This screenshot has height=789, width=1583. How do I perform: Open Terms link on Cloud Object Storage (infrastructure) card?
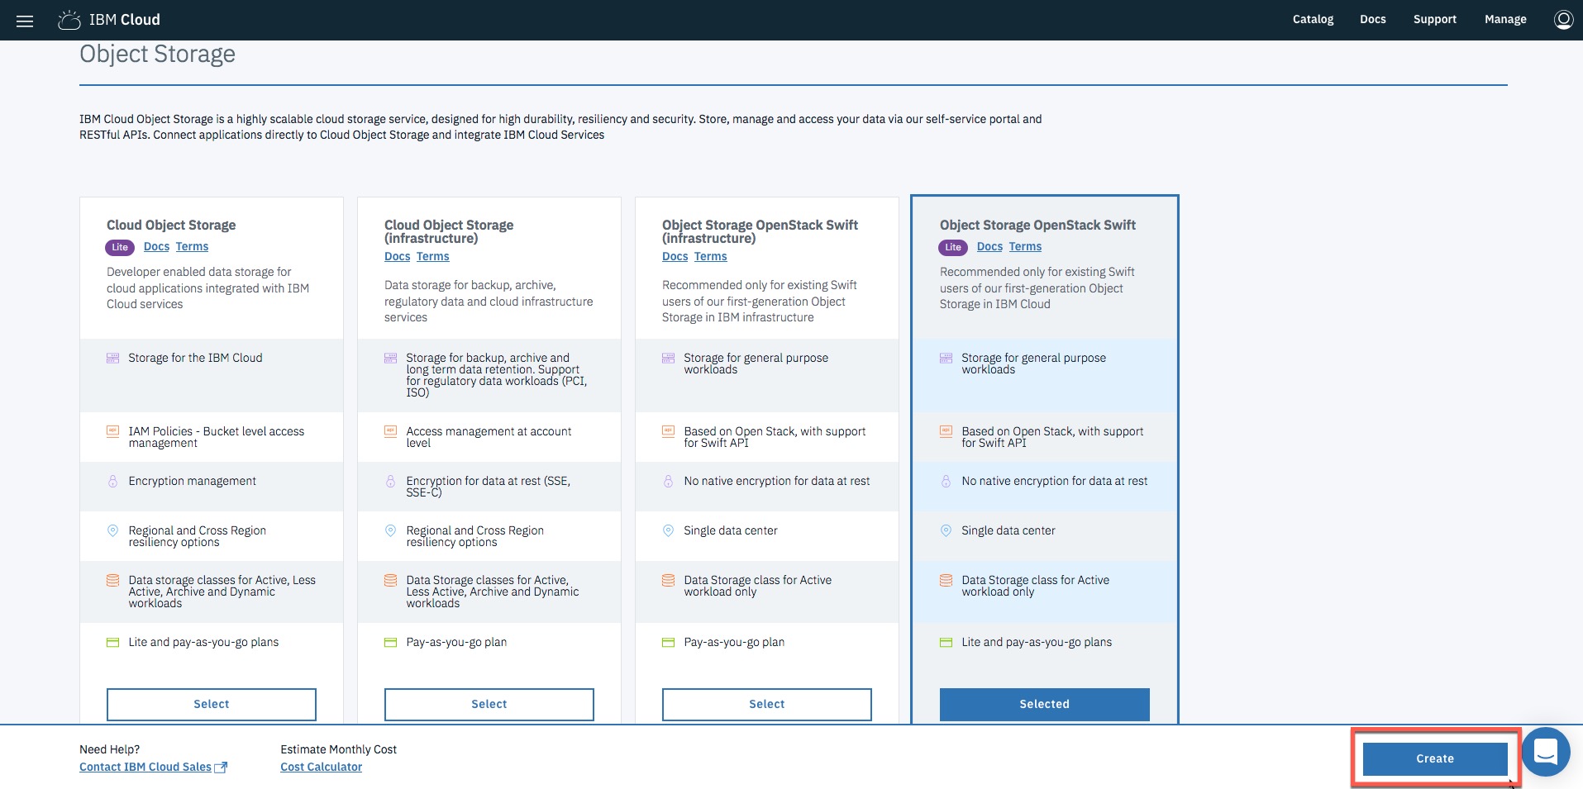pos(432,256)
